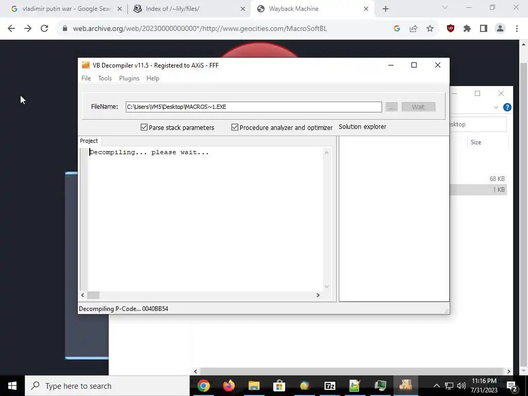Select the 1 KB file row in Explorer

coord(478,190)
